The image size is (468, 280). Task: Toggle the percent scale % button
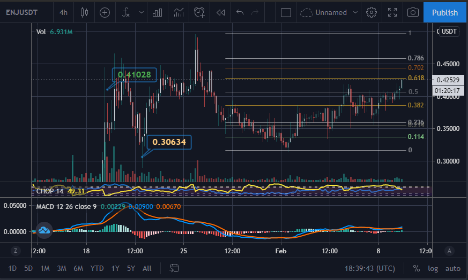click(x=417, y=268)
